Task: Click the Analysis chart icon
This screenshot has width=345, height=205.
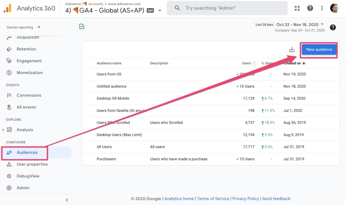Action: pos(9,130)
